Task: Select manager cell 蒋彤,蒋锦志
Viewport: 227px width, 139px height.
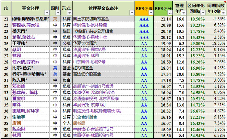Action: click(x=30, y=37)
